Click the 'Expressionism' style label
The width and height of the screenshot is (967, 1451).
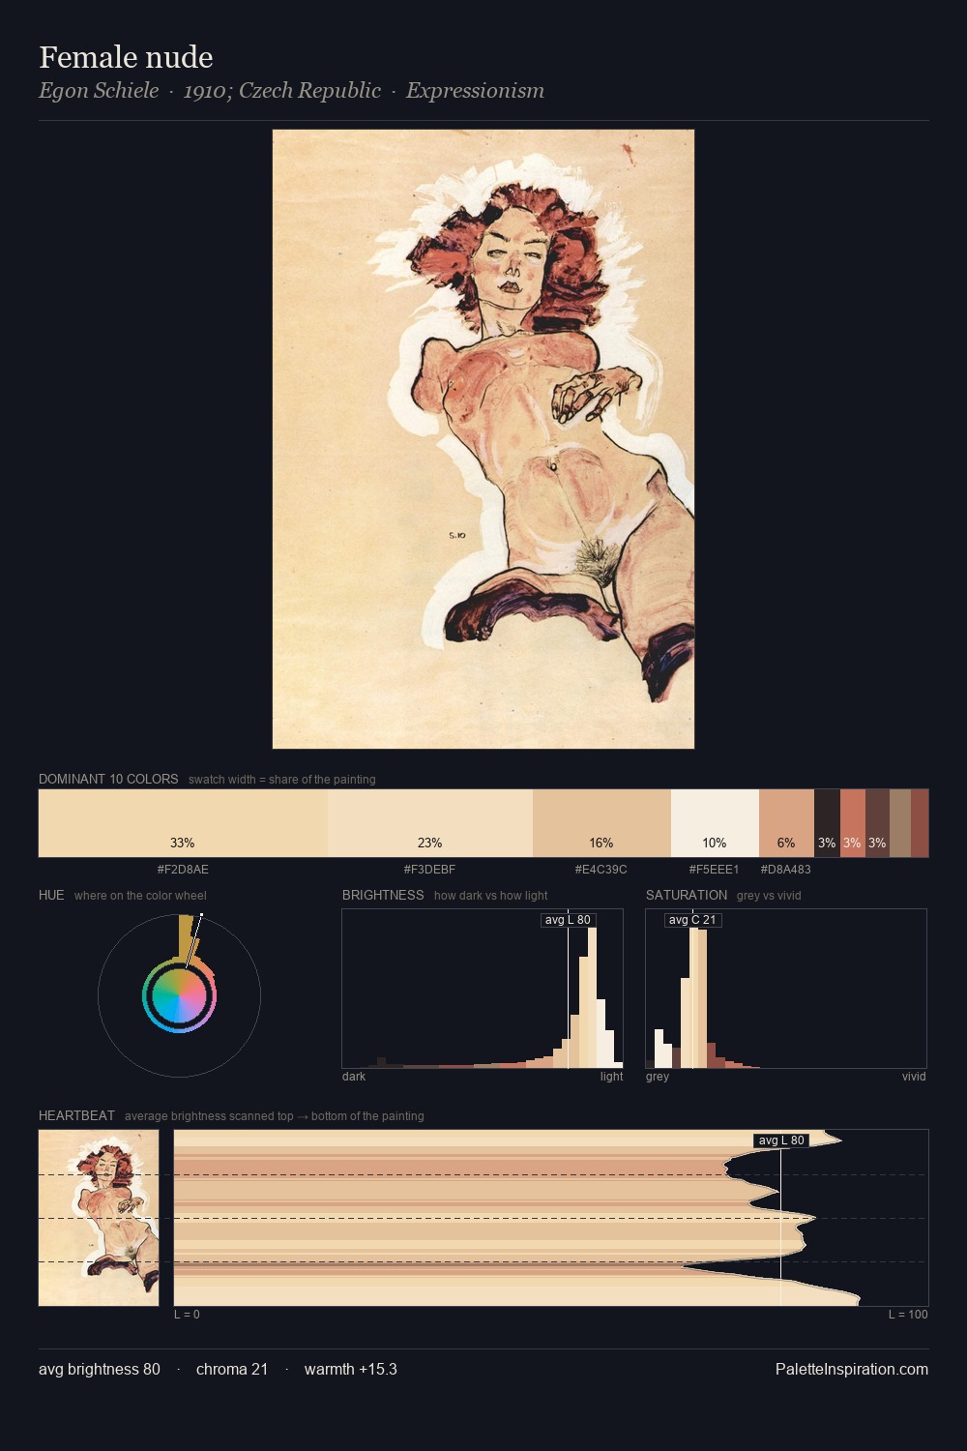coord(475,91)
